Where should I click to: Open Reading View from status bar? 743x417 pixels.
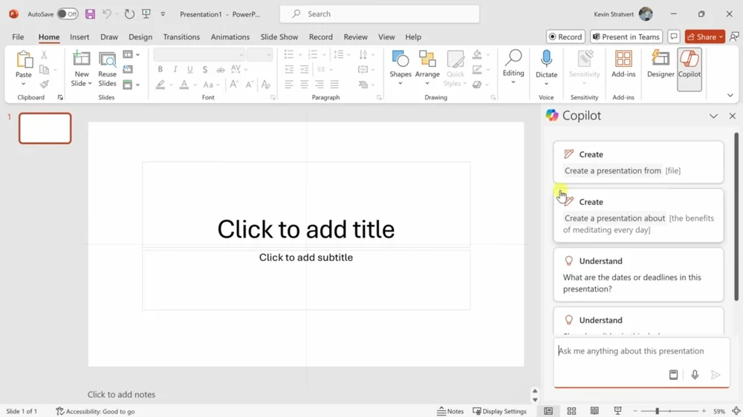pyautogui.click(x=594, y=411)
